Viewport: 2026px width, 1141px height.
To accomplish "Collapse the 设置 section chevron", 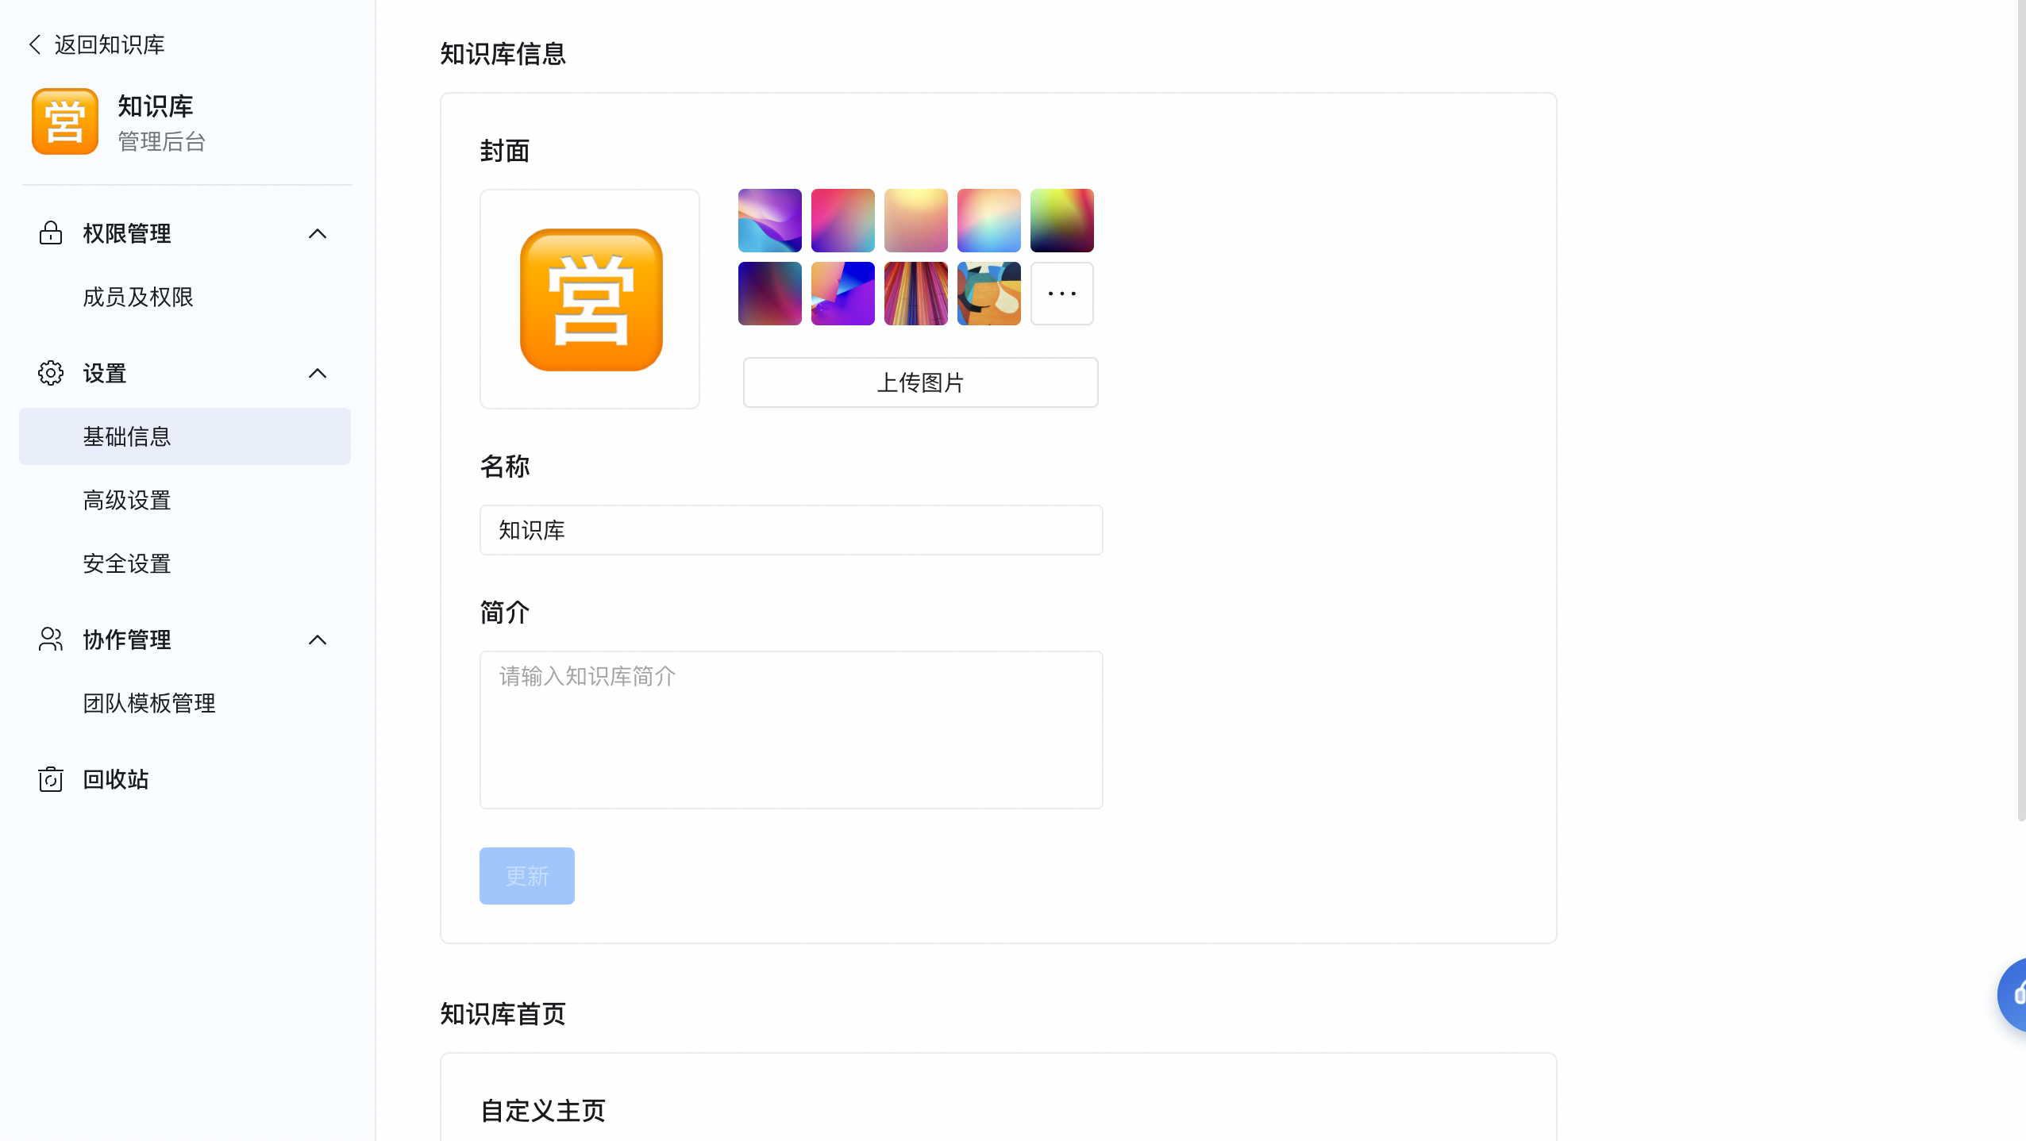I will (x=318, y=373).
